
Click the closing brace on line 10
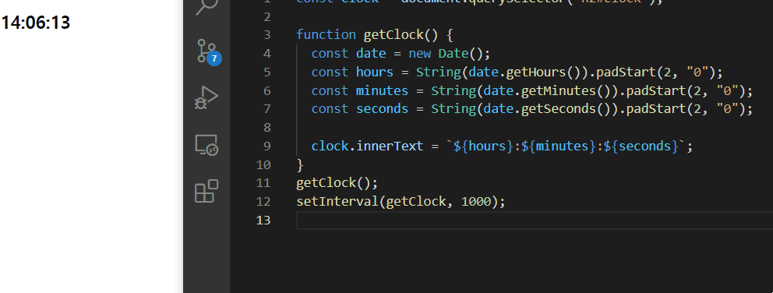(300, 164)
